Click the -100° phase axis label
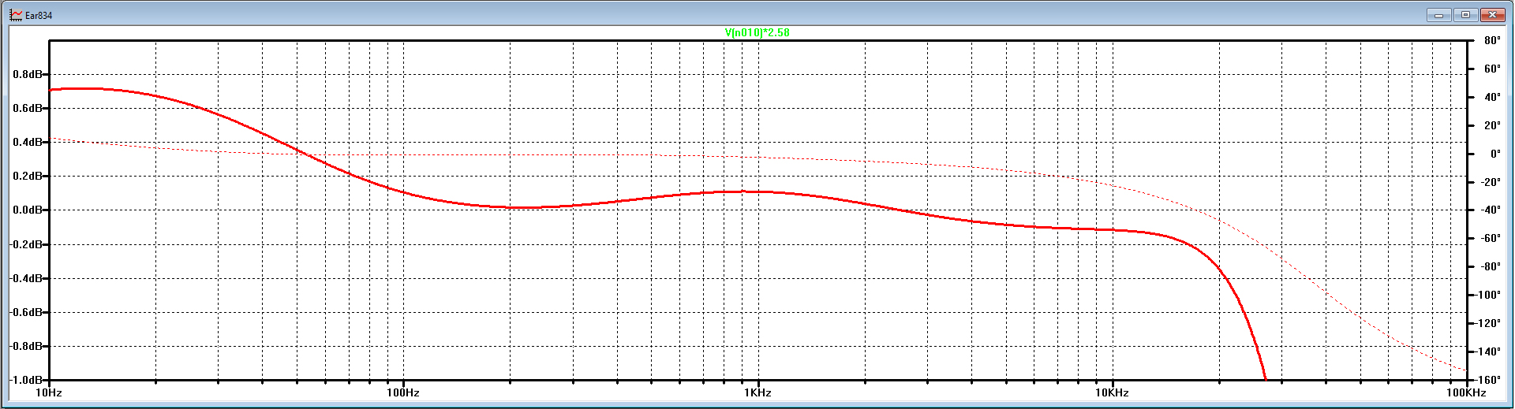This screenshot has width=1515, height=409. 1489,295
